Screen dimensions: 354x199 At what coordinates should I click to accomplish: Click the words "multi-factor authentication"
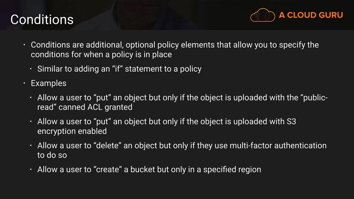pyautogui.click(x=278, y=146)
